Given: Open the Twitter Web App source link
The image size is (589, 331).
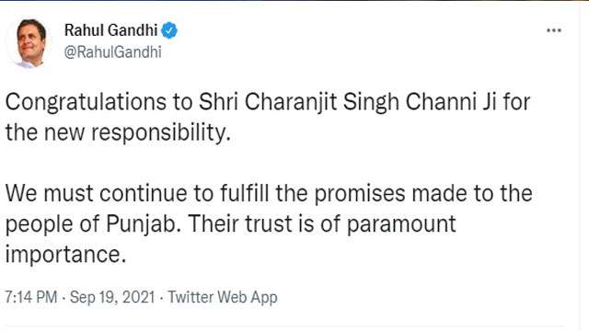Looking at the screenshot, I should click(x=223, y=297).
